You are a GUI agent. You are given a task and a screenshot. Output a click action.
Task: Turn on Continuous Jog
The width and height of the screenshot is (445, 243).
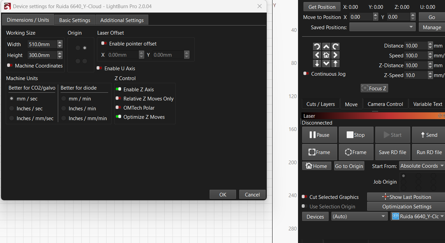click(306, 74)
